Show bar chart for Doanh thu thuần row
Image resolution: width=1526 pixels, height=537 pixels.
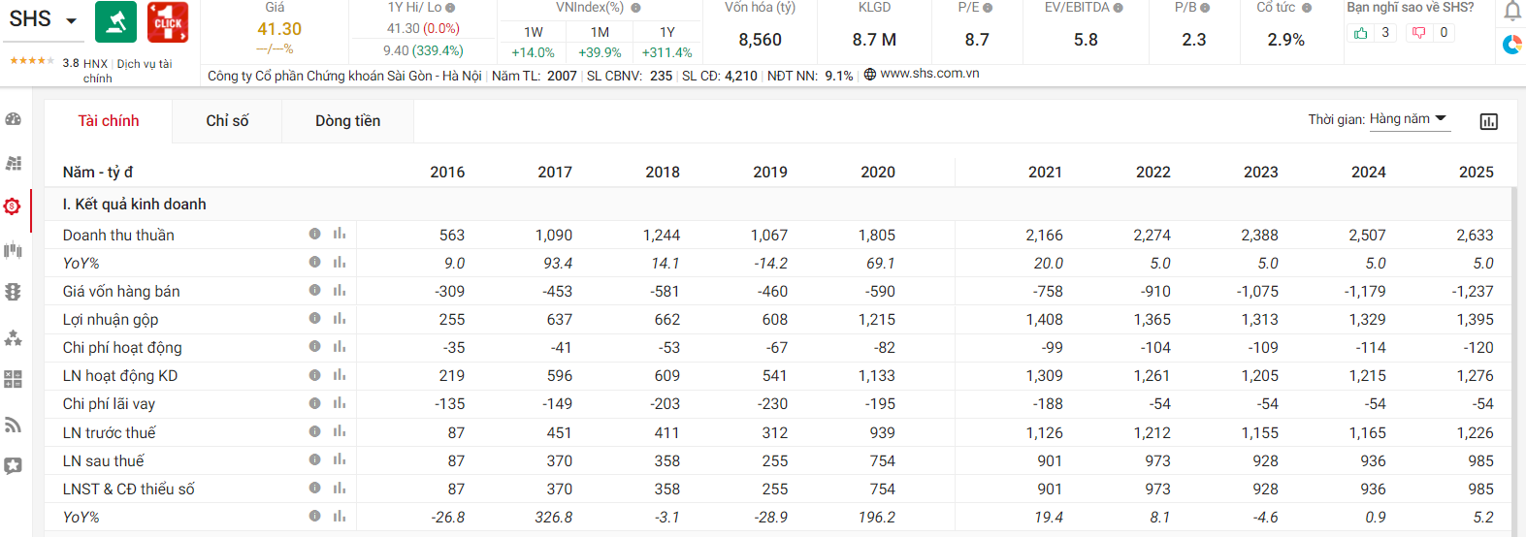click(340, 234)
